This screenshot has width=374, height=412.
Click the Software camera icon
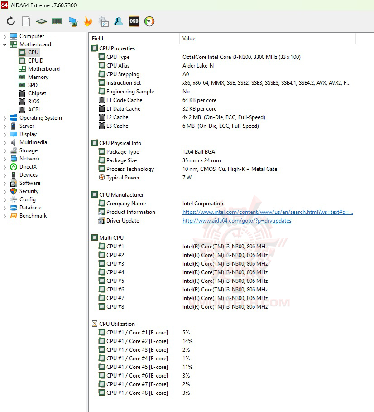[x=14, y=183]
